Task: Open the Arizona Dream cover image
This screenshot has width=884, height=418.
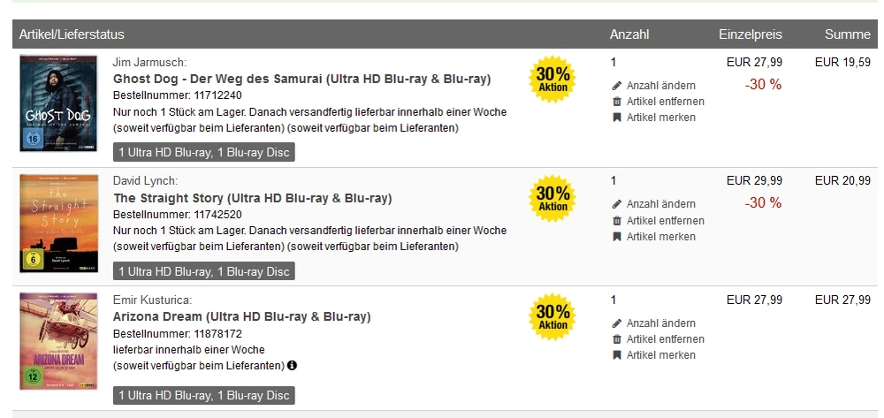Action: [58, 341]
